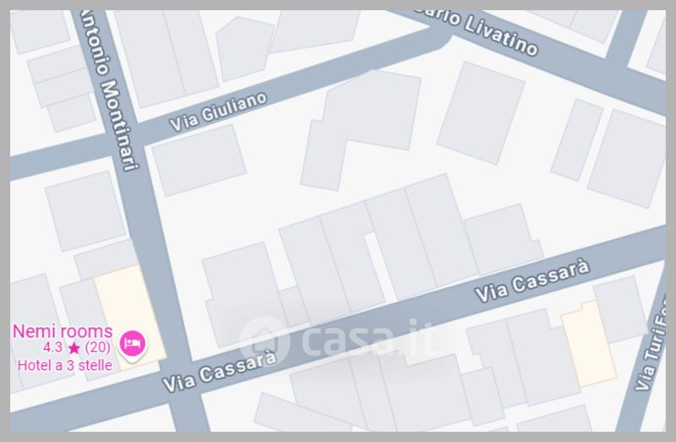Click the L-shaped building below Via Giuliano

click(361, 128)
